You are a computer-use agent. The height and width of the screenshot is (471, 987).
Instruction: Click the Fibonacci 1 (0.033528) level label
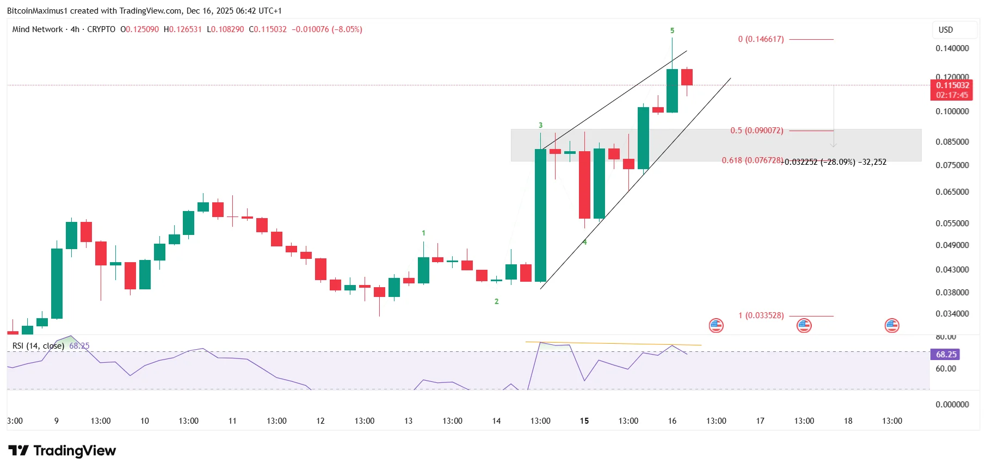coord(761,315)
